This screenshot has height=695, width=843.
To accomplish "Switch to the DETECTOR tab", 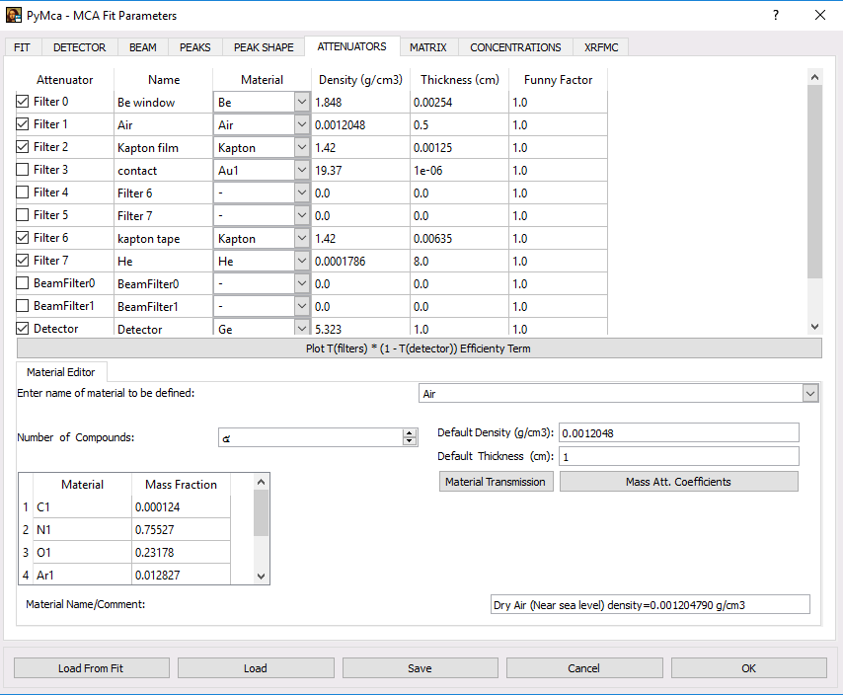I will [x=80, y=47].
